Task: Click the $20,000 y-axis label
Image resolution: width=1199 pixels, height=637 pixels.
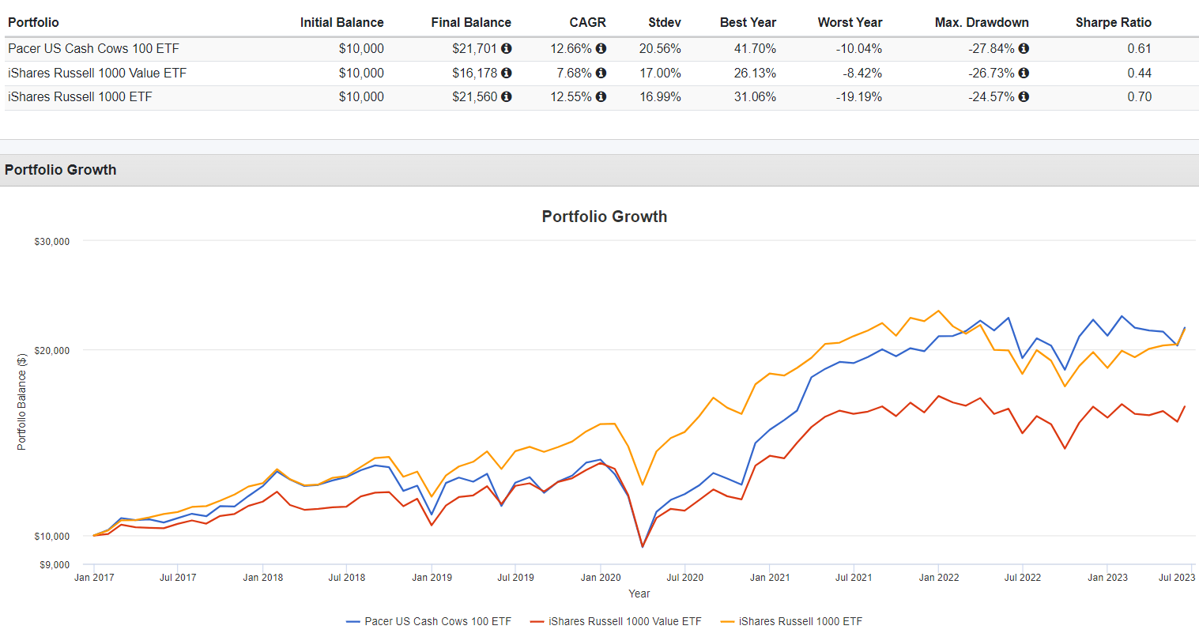Action: tap(52, 351)
